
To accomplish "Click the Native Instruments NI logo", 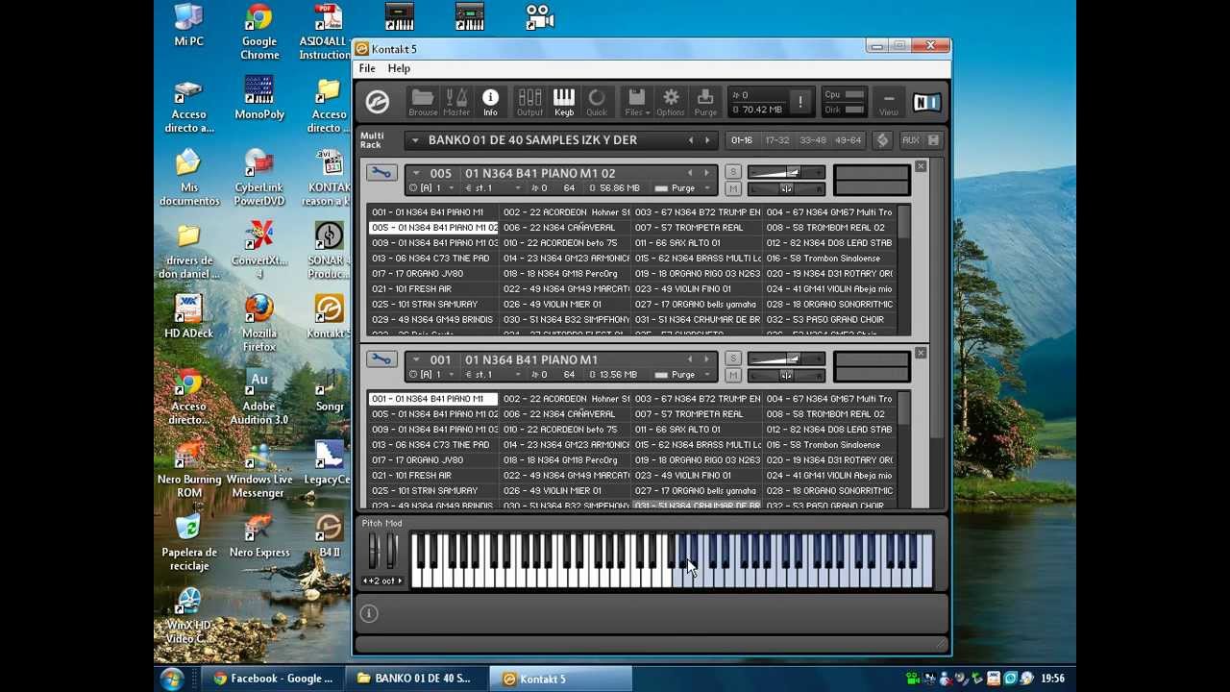I will [926, 102].
